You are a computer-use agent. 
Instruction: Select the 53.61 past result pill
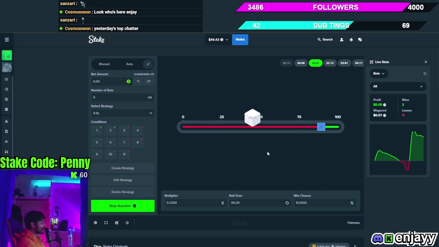point(344,63)
